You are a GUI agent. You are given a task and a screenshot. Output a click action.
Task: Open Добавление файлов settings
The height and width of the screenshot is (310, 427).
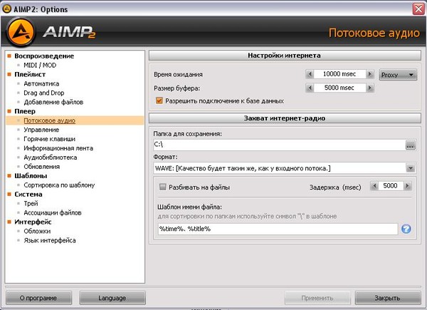[x=53, y=102]
